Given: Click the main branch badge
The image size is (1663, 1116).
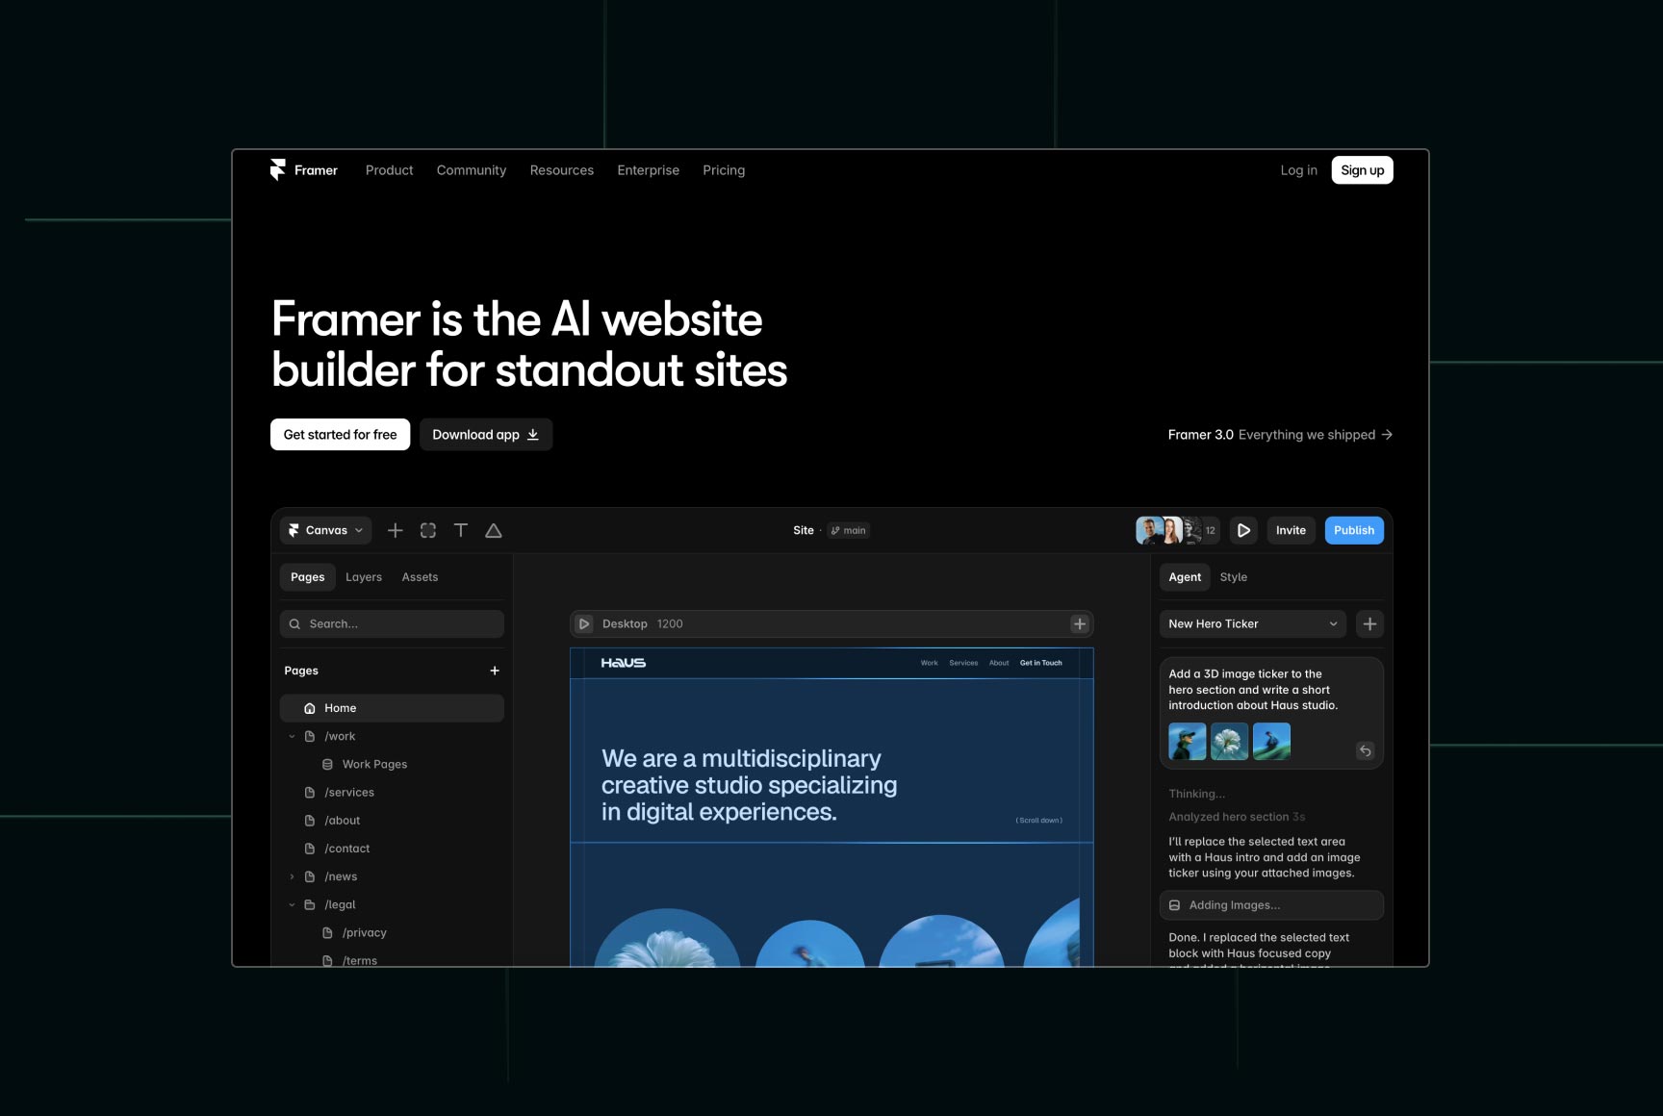Looking at the screenshot, I should 849,530.
